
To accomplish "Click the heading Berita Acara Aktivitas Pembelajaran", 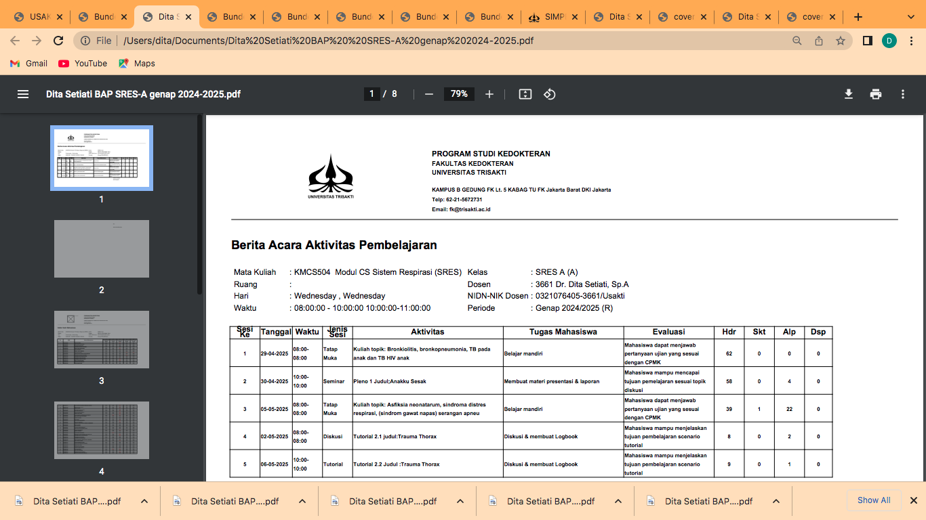I will tap(334, 245).
